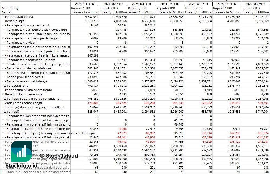Select Beban umum dan administrasi label
Screen dimensions: 270x174
29,68
